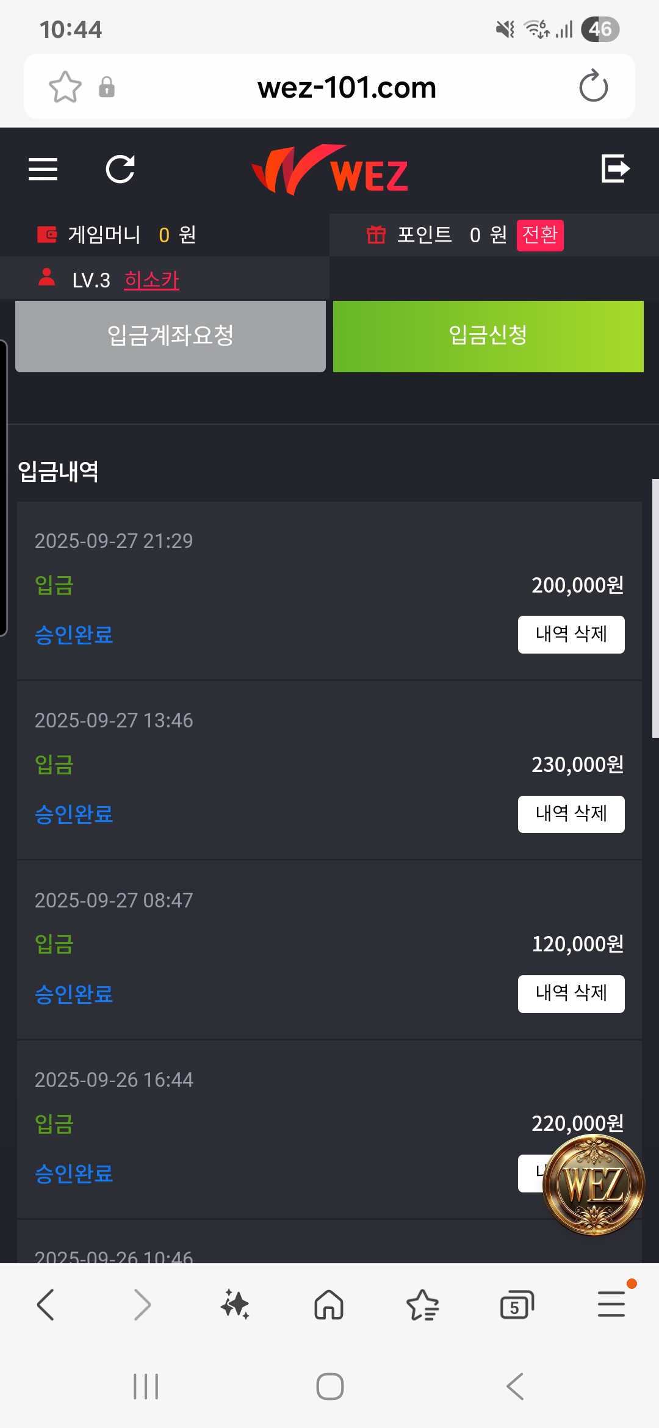Bookmark page with the star icon

[x=65, y=87]
